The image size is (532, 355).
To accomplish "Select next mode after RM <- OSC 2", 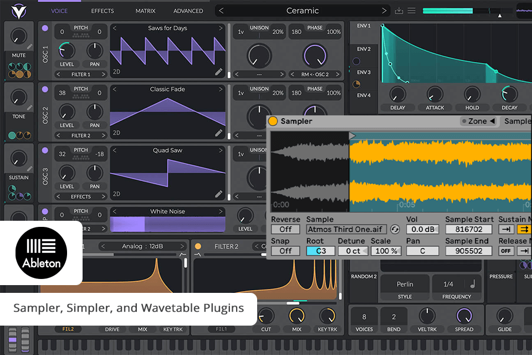I will coord(337,74).
